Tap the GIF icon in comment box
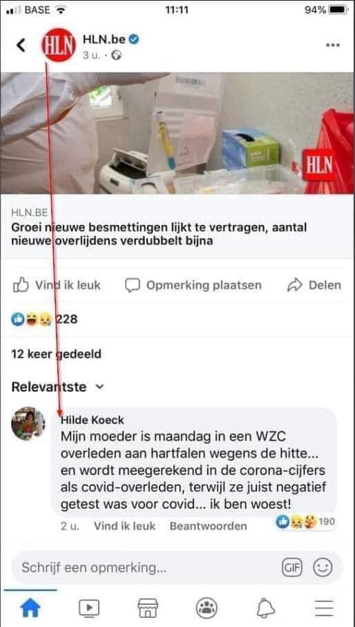The image size is (355, 627). 292,568
